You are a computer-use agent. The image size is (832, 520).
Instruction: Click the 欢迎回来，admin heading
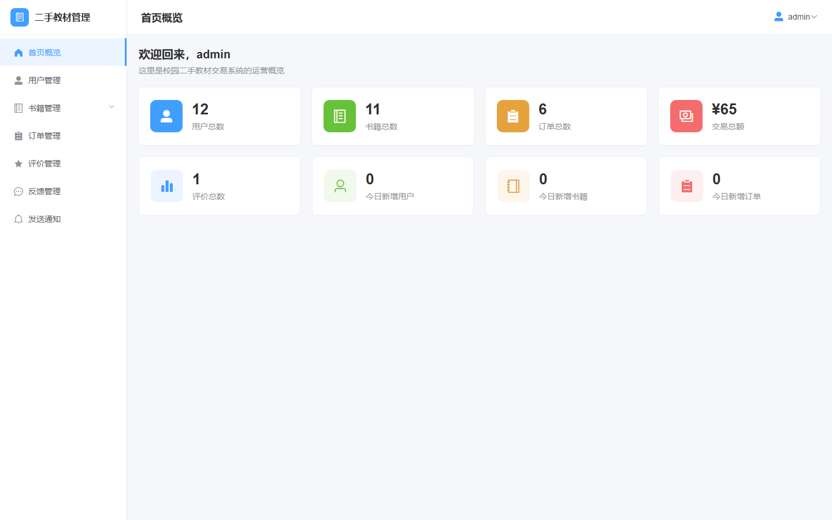point(184,54)
